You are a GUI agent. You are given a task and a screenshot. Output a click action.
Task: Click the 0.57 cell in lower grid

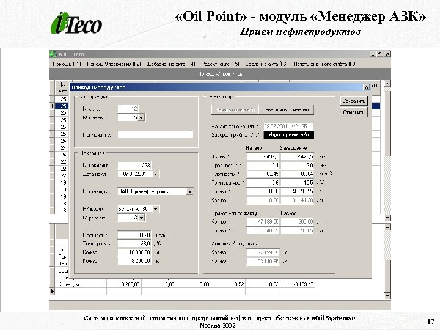pyautogui.click(x=263, y=285)
